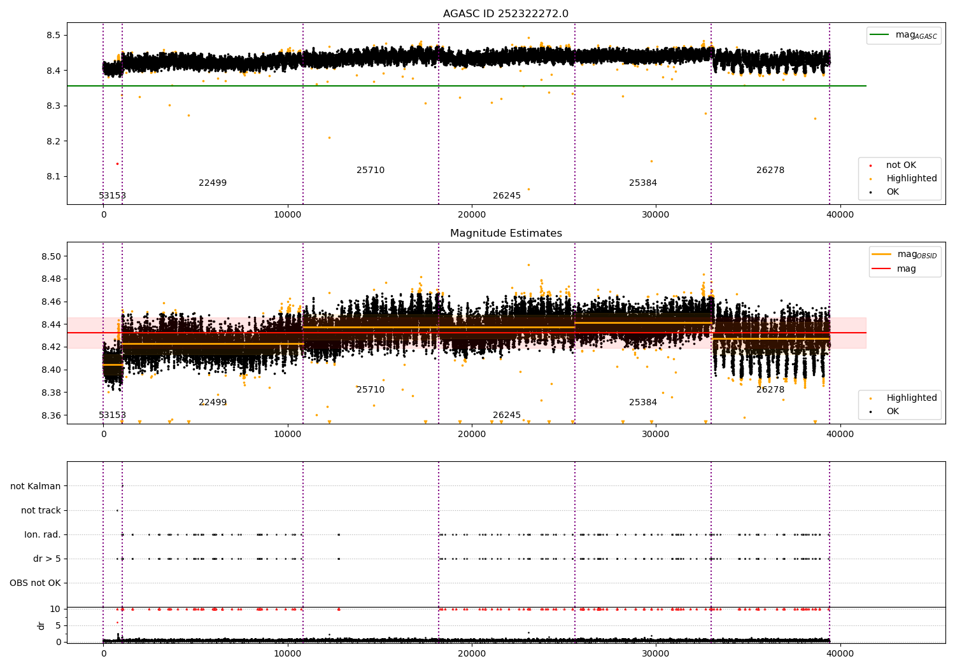The height and width of the screenshot is (668, 955).
Task: Click x-axis tick 10000 in bottom plot
Action: click(288, 654)
